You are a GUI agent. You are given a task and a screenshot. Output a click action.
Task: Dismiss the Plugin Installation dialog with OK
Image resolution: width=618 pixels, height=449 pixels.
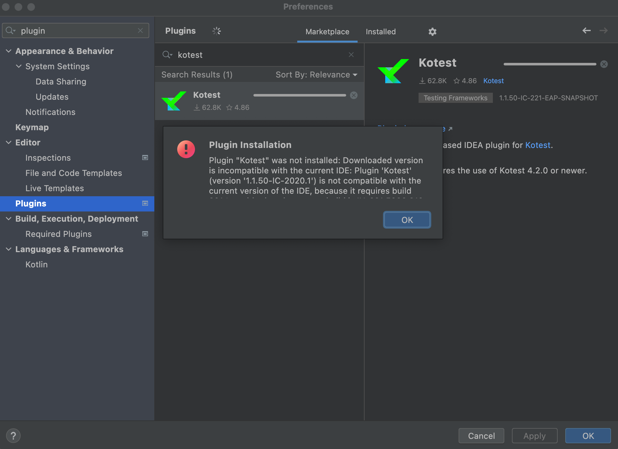tap(407, 219)
